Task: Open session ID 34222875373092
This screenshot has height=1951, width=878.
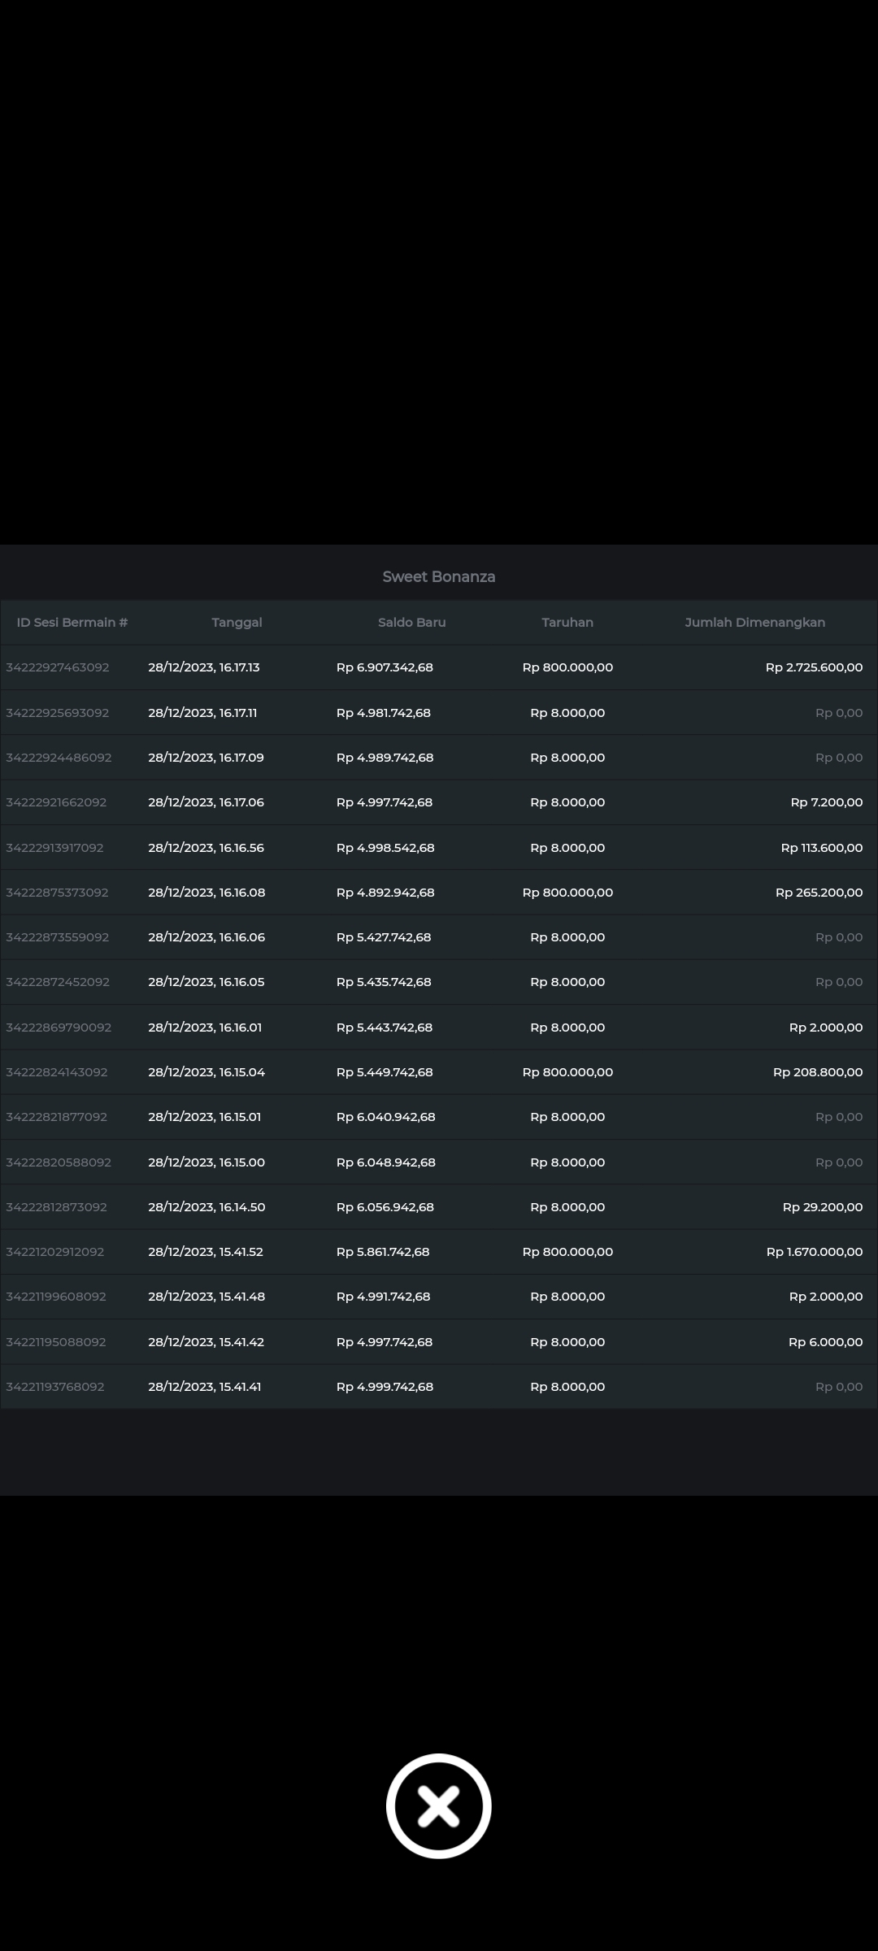Action: tap(57, 893)
